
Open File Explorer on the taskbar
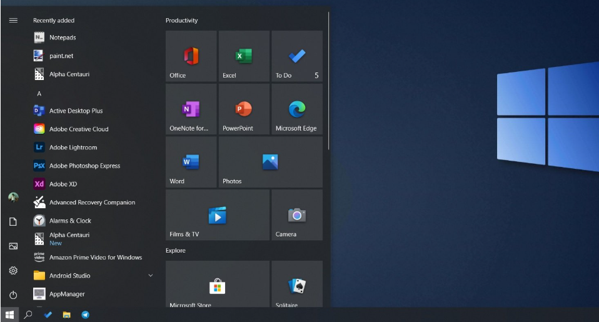(x=66, y=314)
